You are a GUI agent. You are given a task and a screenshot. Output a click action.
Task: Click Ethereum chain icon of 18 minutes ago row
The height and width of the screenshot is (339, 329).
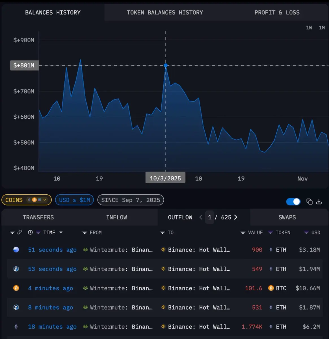pyautogui.click(x=16, y=327)
